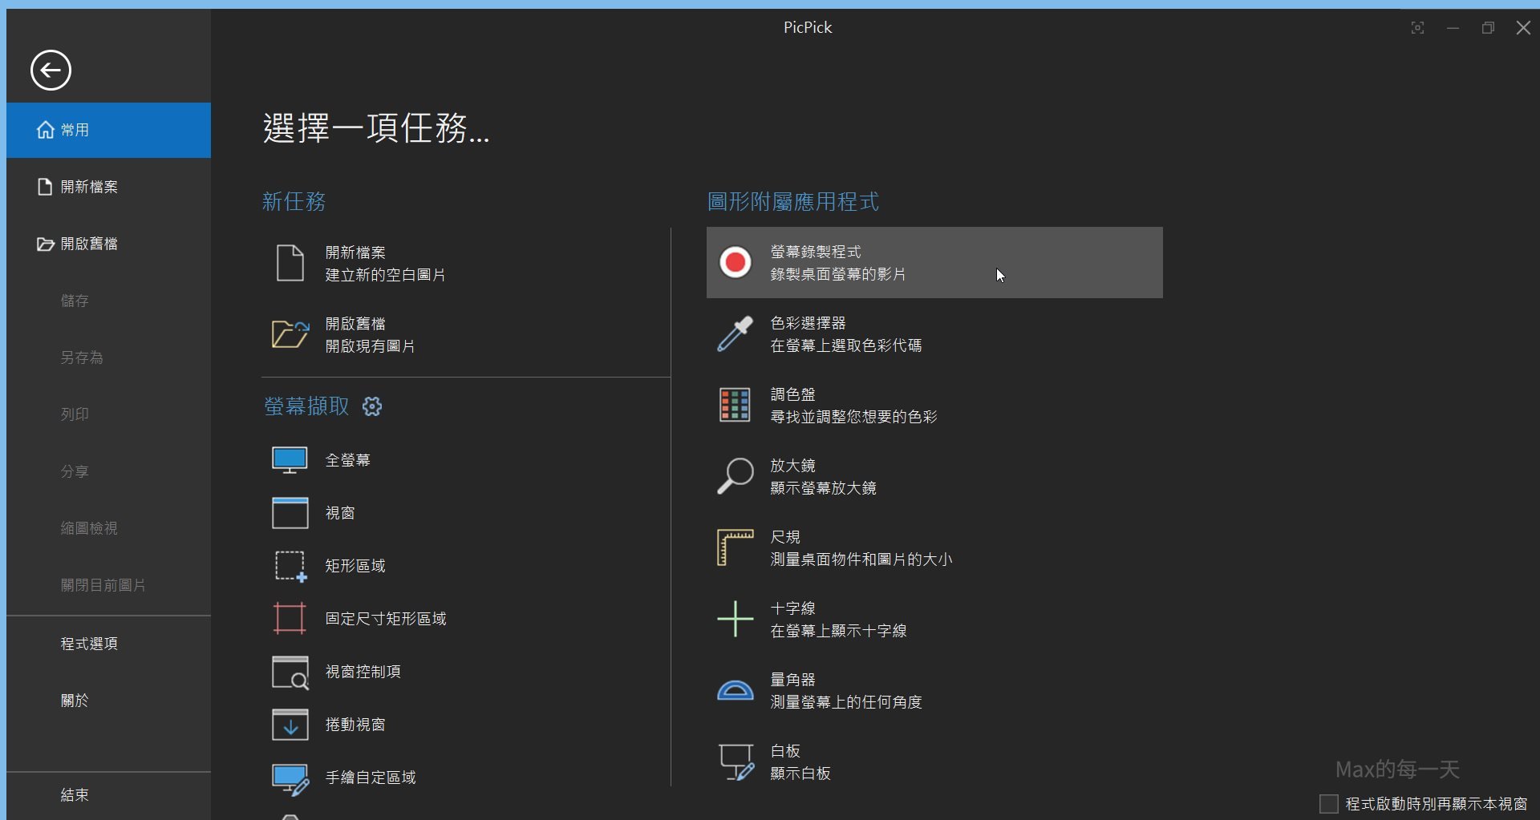Select the fixed-size rectangle capture tool

coord(385,618)
